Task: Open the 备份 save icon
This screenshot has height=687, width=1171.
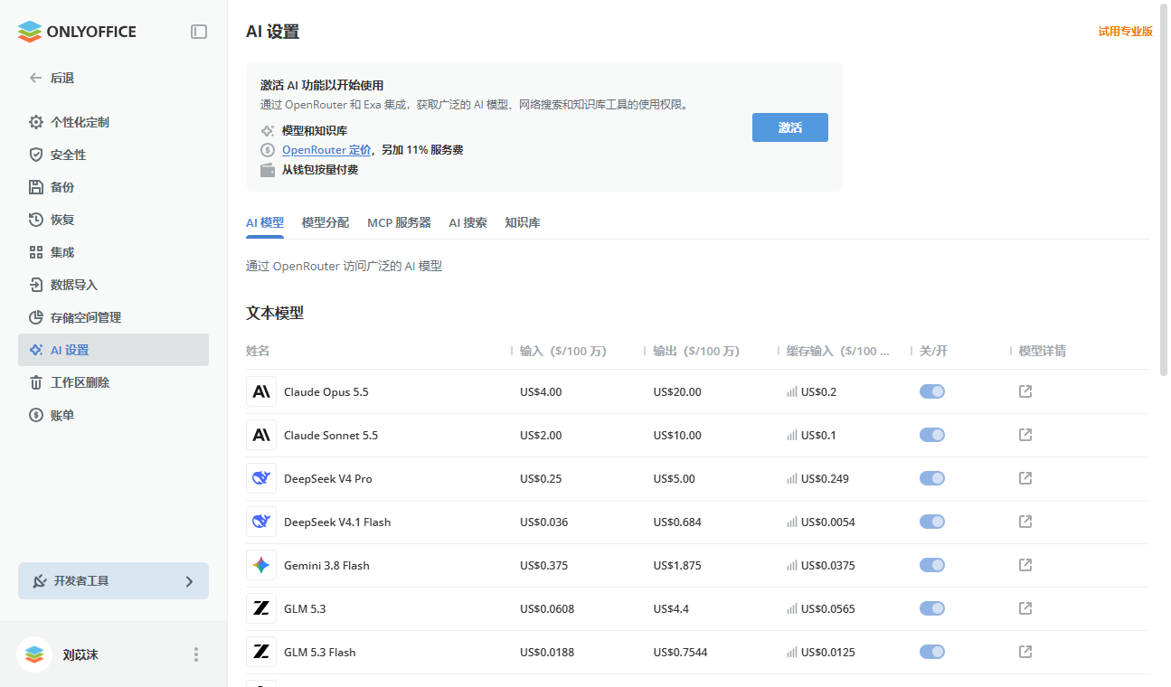Action: 36,187
